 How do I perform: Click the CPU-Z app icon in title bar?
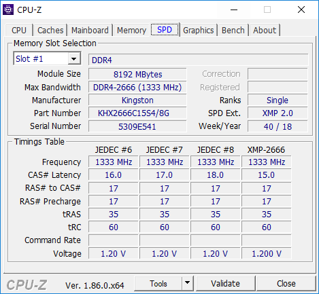tap(8, 10)
